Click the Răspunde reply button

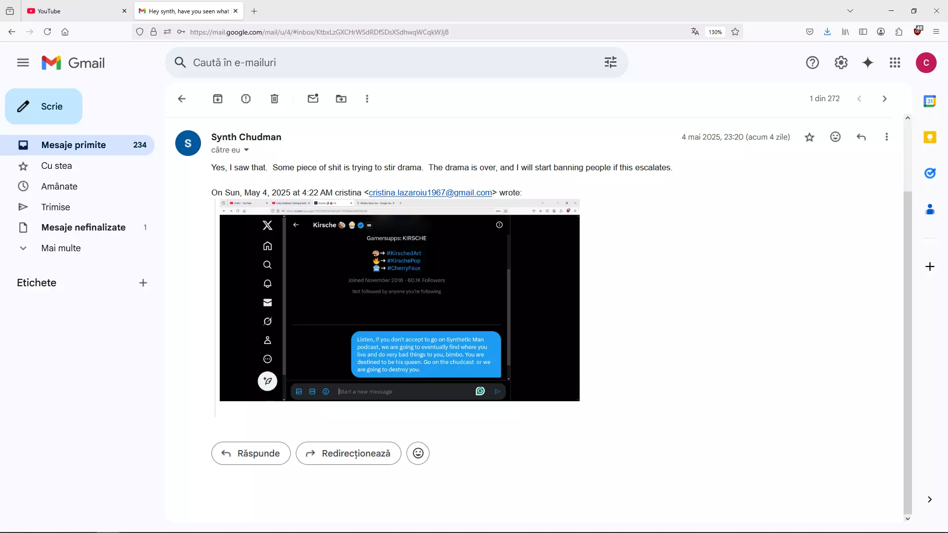click(251, 453)
